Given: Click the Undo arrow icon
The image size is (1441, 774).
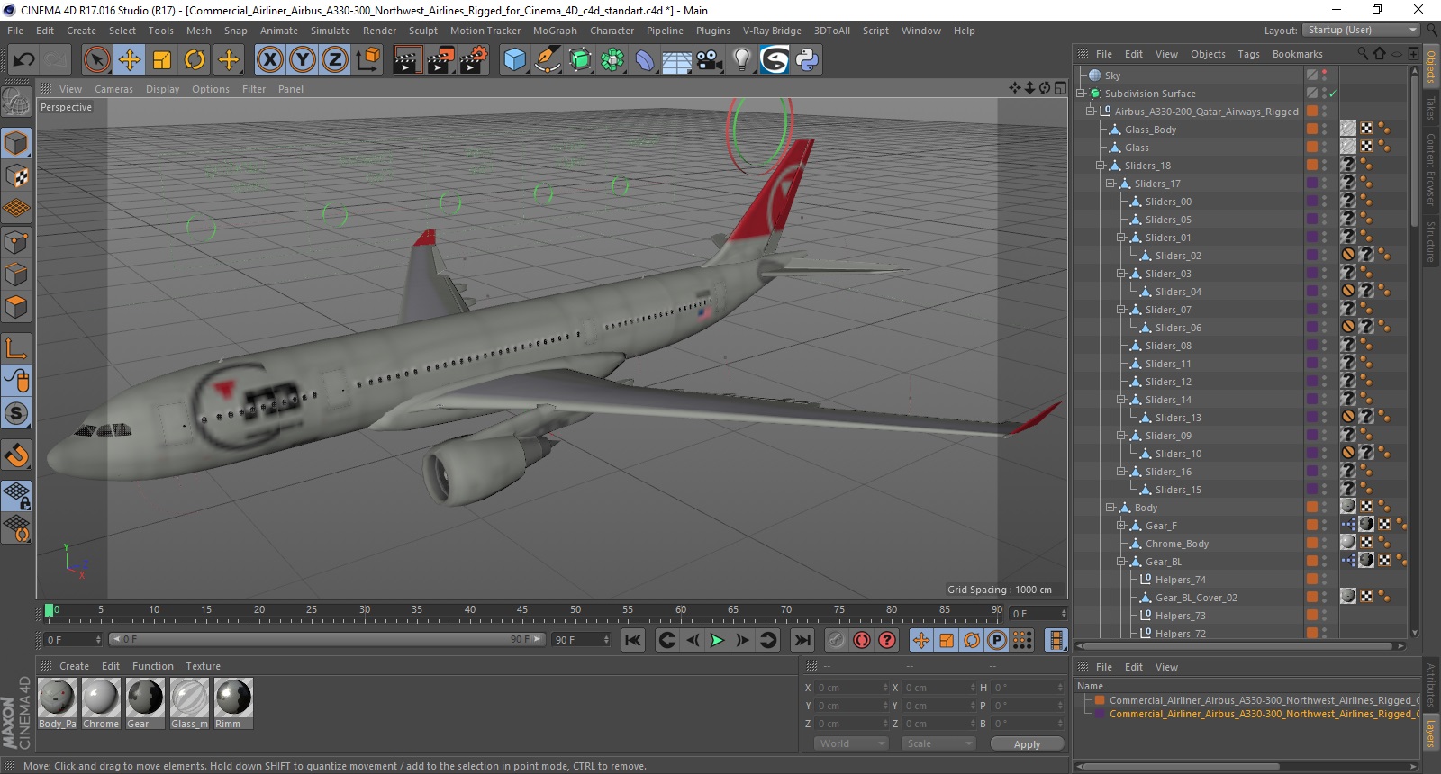Looking at the screenshot, I should pyautogui.click(x=23, y=60).
